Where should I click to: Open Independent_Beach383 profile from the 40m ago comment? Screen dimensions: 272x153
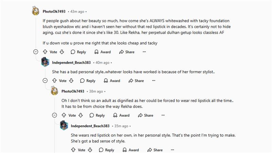tap(71, 63)
